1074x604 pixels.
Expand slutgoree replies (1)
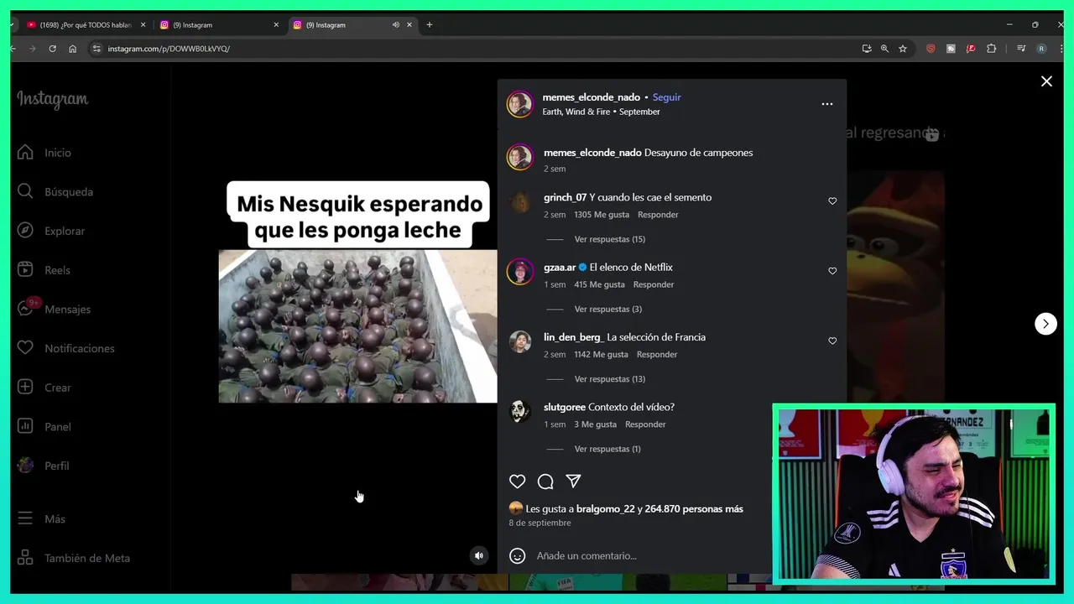[x=607, y=449]
